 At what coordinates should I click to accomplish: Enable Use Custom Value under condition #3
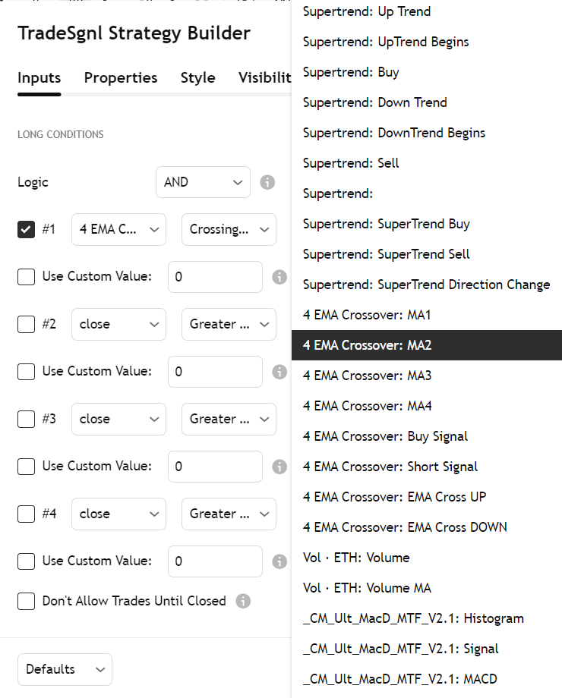coord(27,467)
